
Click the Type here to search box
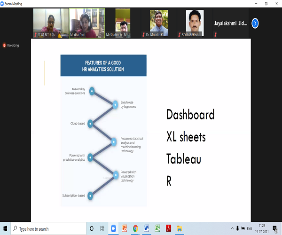point(48,229)
